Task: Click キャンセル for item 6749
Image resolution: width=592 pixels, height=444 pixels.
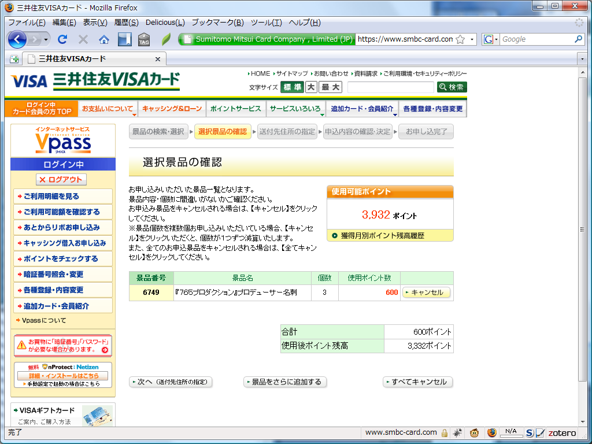Action: pos(426,293)
